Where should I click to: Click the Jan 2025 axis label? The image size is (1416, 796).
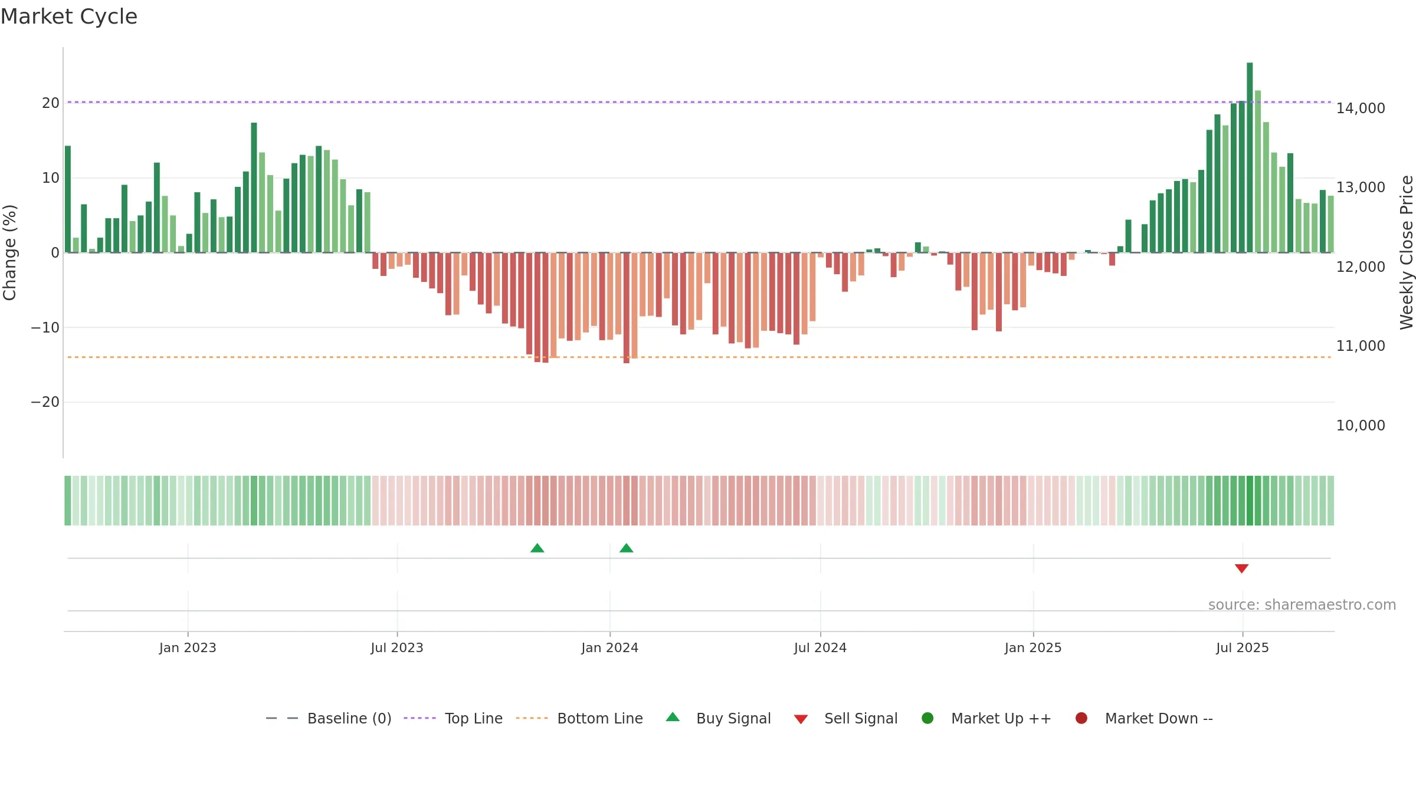click(1033, 648)
